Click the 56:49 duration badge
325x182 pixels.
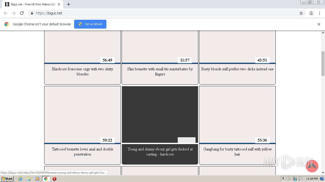coord(107,60)
